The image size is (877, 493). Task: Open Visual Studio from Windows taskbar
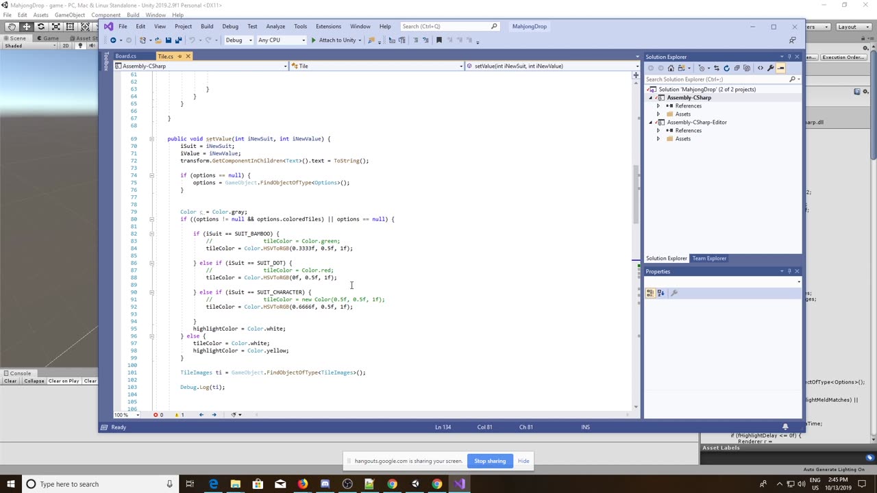pyautogui.click(x=459, y=484)
